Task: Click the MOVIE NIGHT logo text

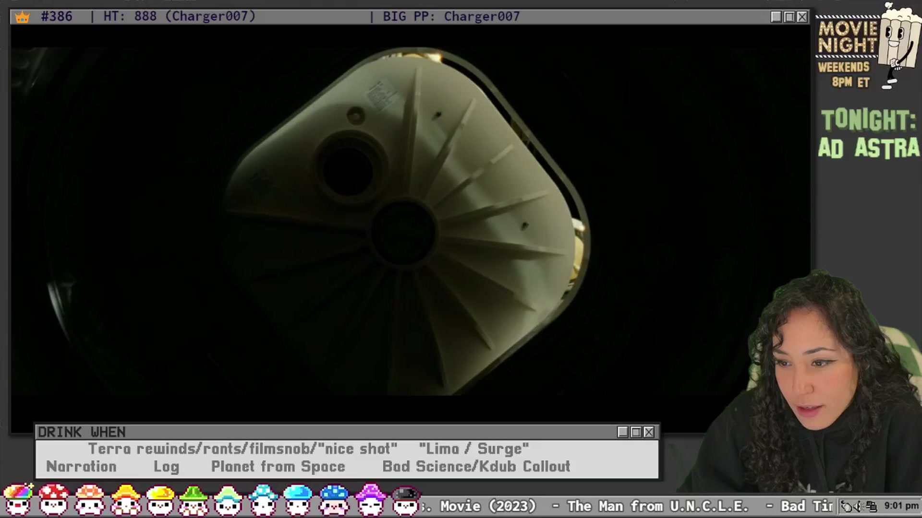Action: [848, 37]
